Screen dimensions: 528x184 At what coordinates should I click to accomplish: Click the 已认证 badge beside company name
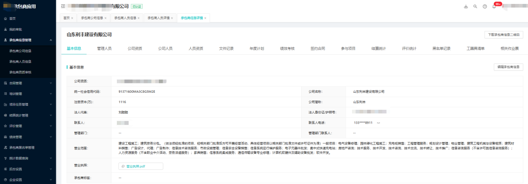pyautogui.click(x=136, y=6)
